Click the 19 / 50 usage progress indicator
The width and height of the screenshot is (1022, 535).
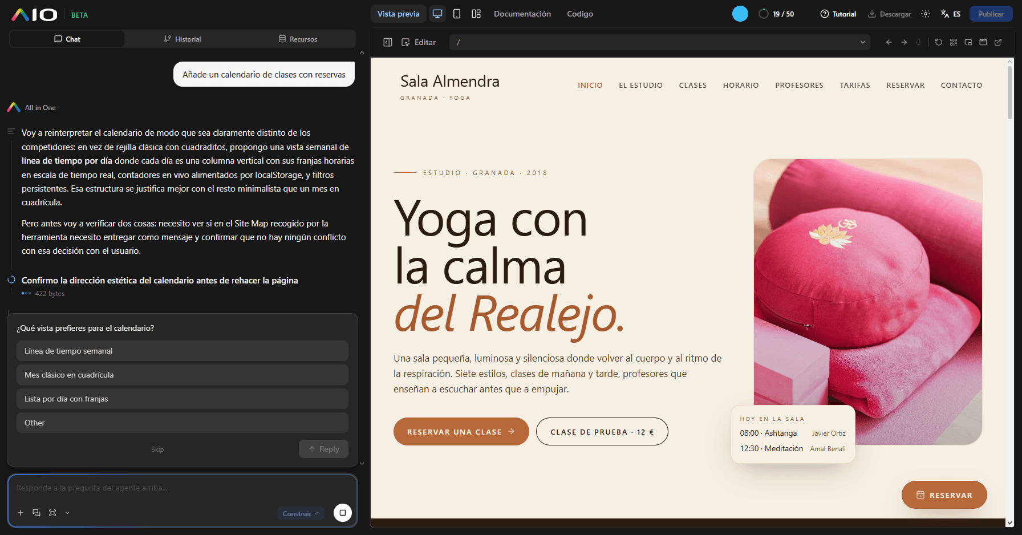[776, 14]
